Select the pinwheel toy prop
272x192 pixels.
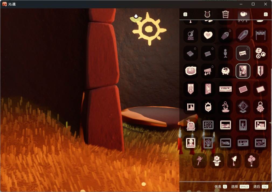coord(199,161)
